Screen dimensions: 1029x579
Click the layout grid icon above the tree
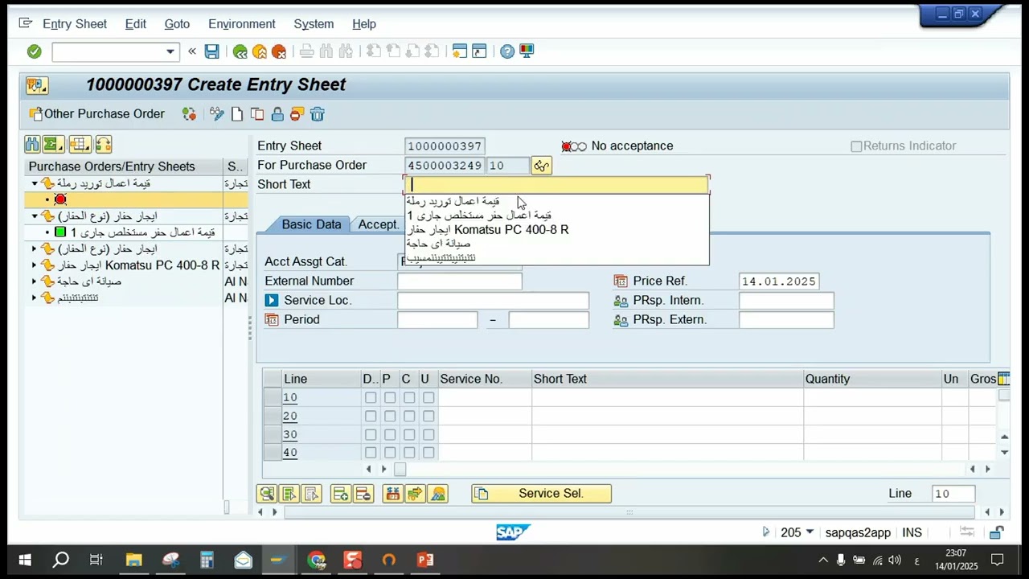point(80,145)
